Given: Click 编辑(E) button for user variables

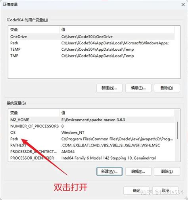Looking at the screenshot, I should point(138,88).
